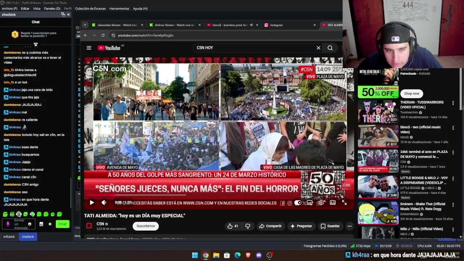Open OBS Colección de Escenas menu
Image resolution: width=464 pixels, height=261 pixels.
90,8
